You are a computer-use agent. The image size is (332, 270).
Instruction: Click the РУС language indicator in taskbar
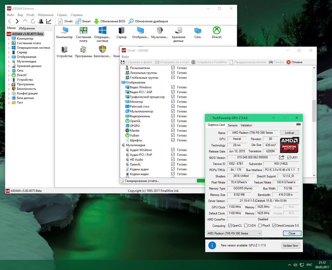[309, 265]
